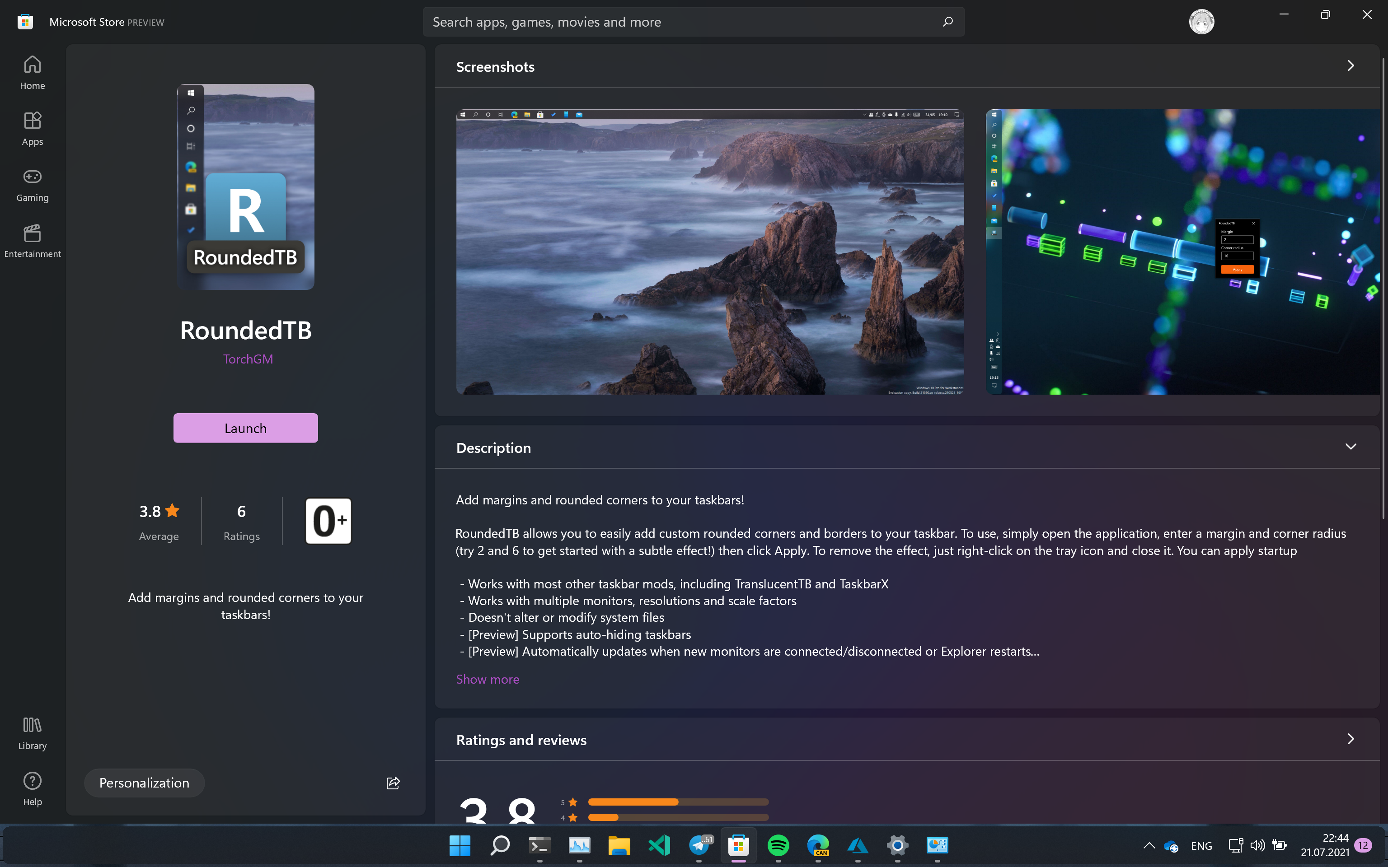The height and width of the screenshot is (867, 1388).
Task: Open Spotify from taskbar
Action: pyautogui.click(x=778, y=845)
